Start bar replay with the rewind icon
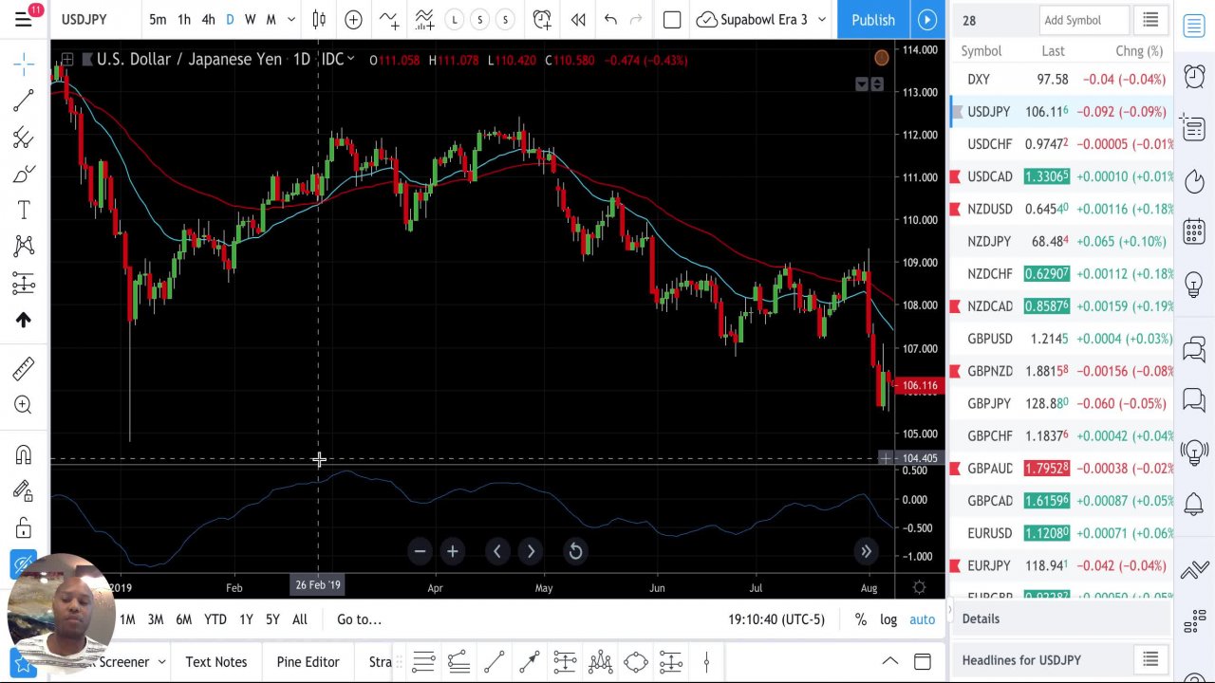1215x683 pixels. (x=577, y=19)
